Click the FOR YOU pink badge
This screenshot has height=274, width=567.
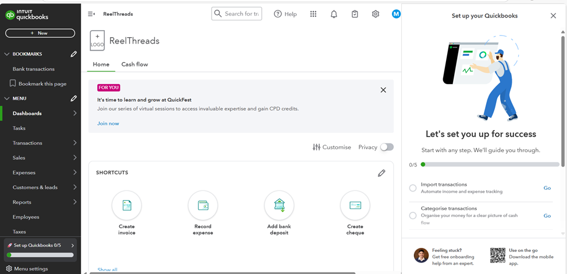[109, 88]
